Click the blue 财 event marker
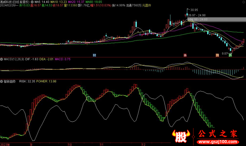 tap(94, 55)
